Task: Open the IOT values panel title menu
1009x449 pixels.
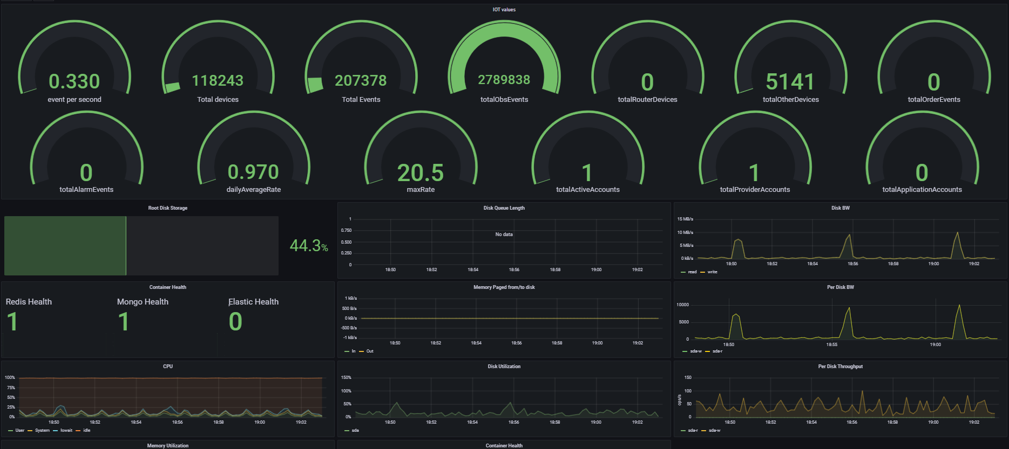Action: [x=504, y=10]
